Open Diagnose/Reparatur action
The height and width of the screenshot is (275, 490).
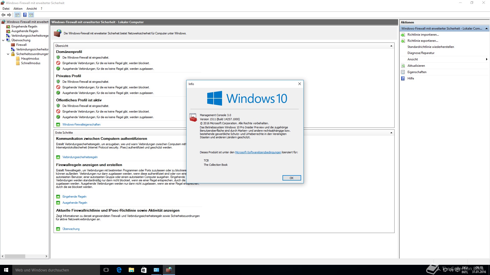pyautogui.click(x=421, y=53)
